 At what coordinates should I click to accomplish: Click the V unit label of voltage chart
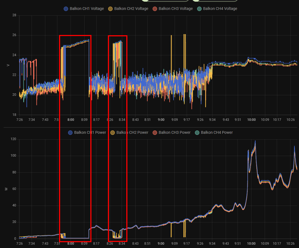tap(8, 65)
